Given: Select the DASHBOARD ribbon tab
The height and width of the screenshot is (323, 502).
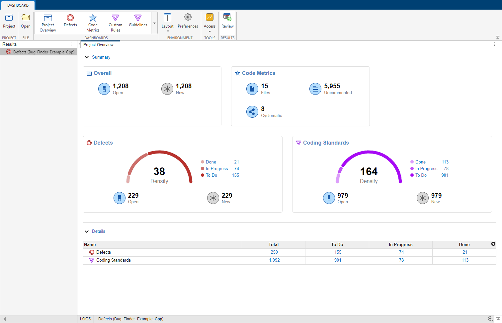Looking at the screenshot, I should point(18,5).
